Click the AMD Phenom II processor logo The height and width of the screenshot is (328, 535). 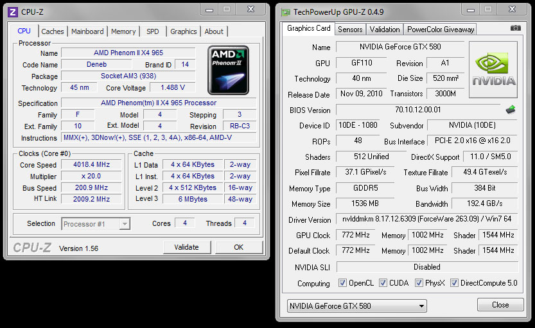[x=228, y=70]
